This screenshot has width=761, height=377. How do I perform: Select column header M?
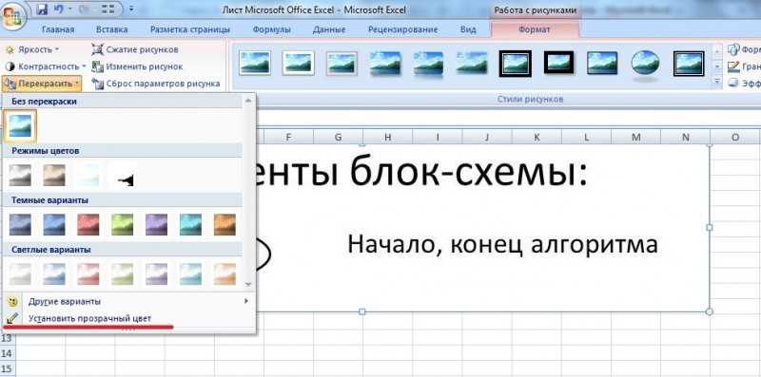635,138
